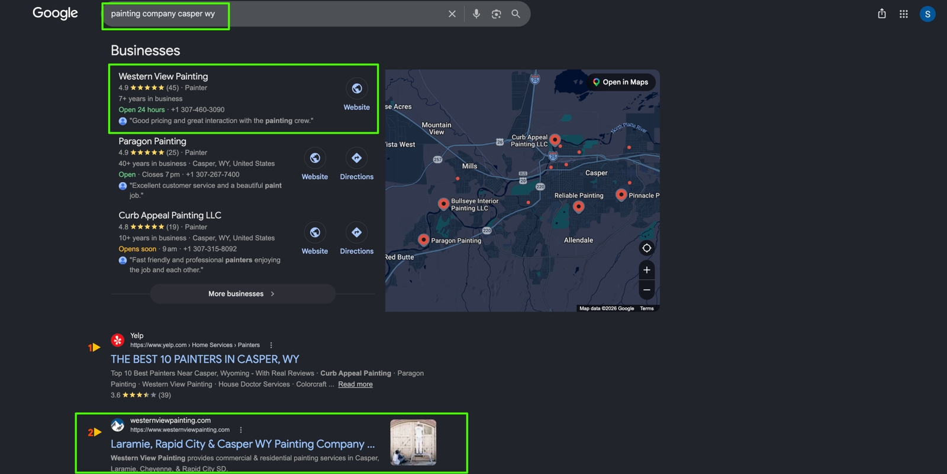Image resolution: width=947 pixels, height=474 pixels.
Task: Expand the More businesses list
Action: click(243, 294)
